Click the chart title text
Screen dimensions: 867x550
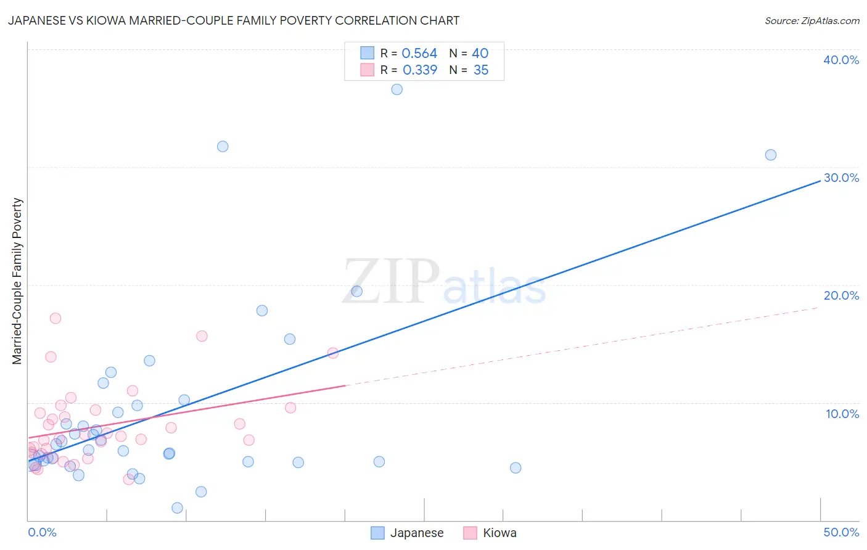234,20
